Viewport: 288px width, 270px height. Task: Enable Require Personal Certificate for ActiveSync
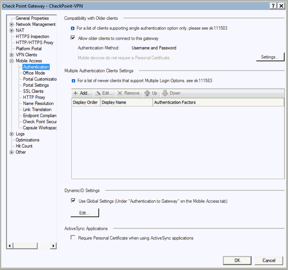click(x=73, y=238)
